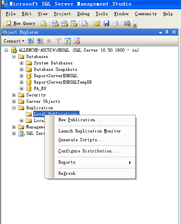Screen dimensions: 181x224
Task: Toggle Auto Hide pin on Object Explorer
Action: click(x=167, y=32)
